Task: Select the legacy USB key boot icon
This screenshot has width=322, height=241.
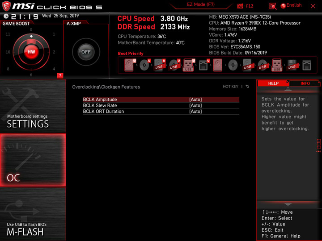Action: pyautogui.click(x=277, y=65)
